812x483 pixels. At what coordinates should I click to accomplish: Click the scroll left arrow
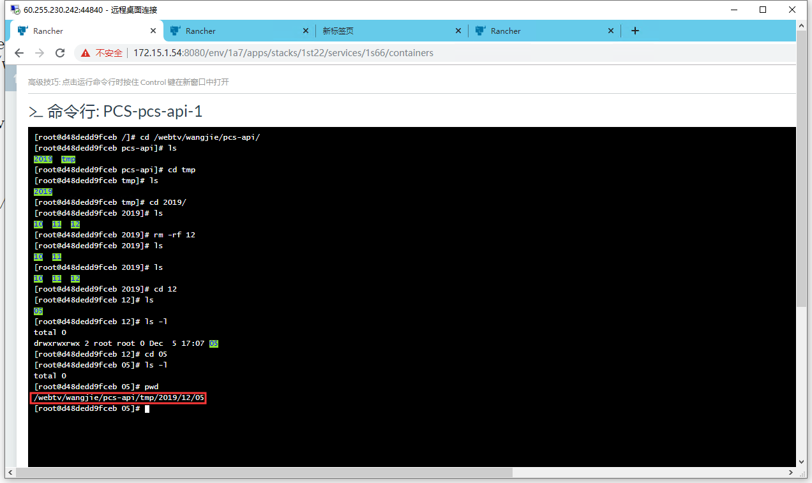pyautogui.click(x=10, y=473)
